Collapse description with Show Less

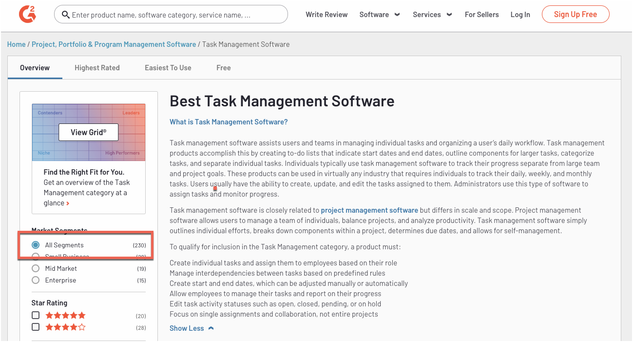[x=192, y=328]
